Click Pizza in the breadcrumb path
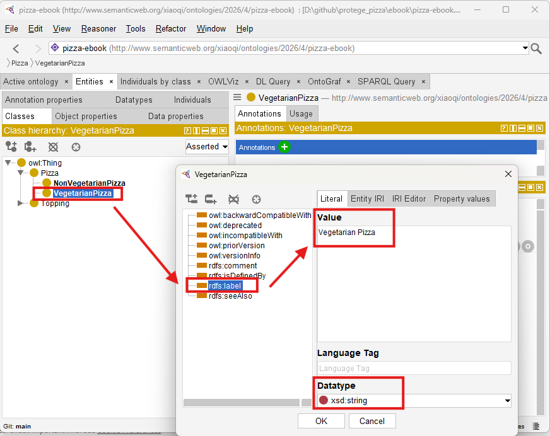 coord(20,63)
